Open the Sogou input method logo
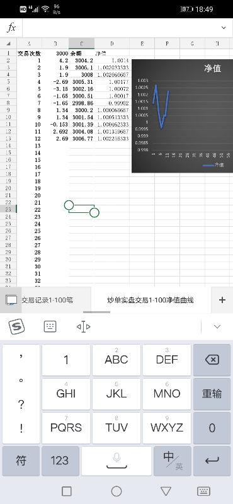The width and height of the screenshot is (233, 504). [16, 327]
